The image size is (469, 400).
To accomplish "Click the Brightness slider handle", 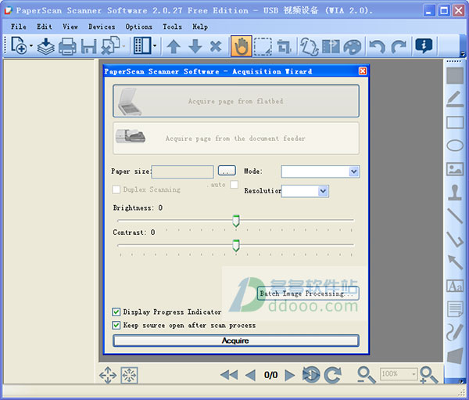I will (x=236, y=221).
